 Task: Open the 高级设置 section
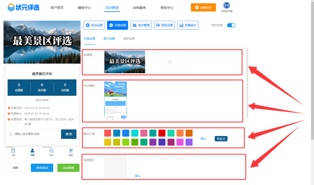point(164,25)
